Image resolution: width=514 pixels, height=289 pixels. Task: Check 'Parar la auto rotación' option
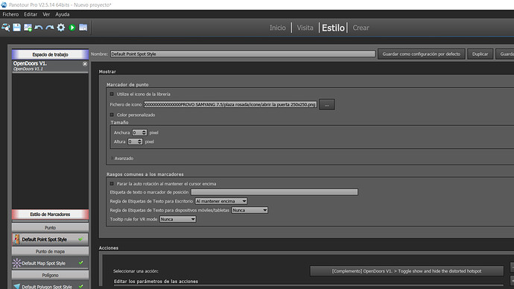(112, 184)
